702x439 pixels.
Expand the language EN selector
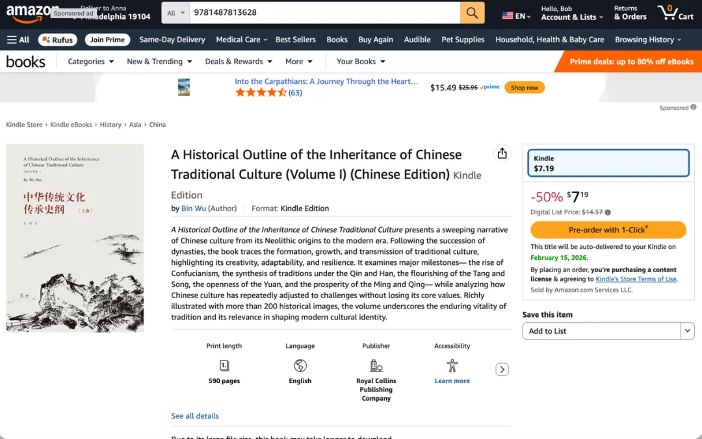click(517, 16)
